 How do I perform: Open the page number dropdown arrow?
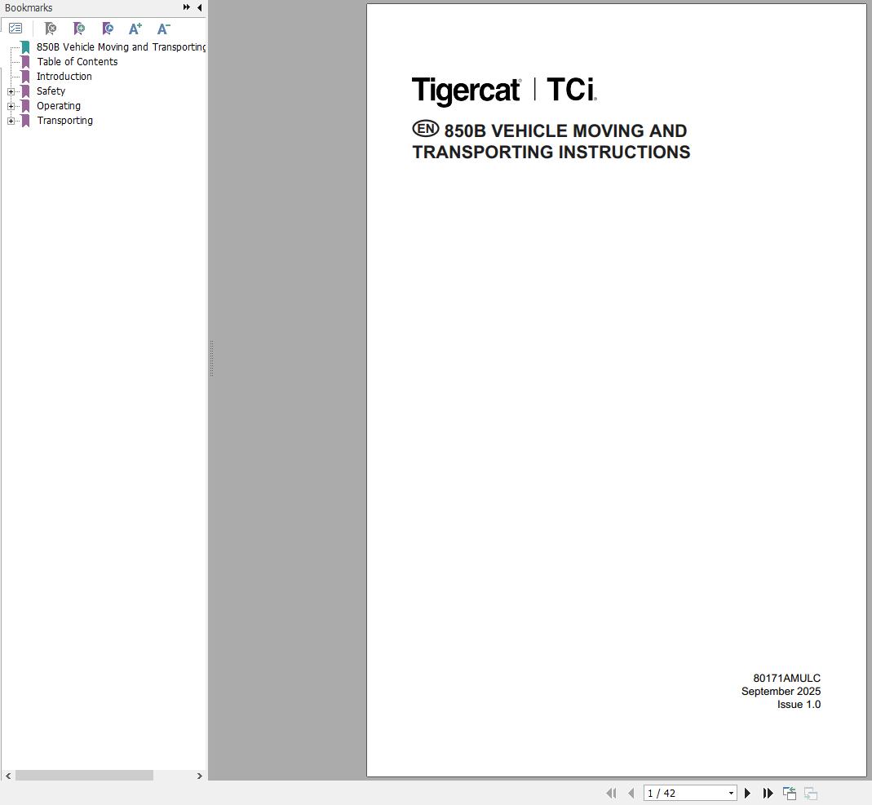(728, 793)
